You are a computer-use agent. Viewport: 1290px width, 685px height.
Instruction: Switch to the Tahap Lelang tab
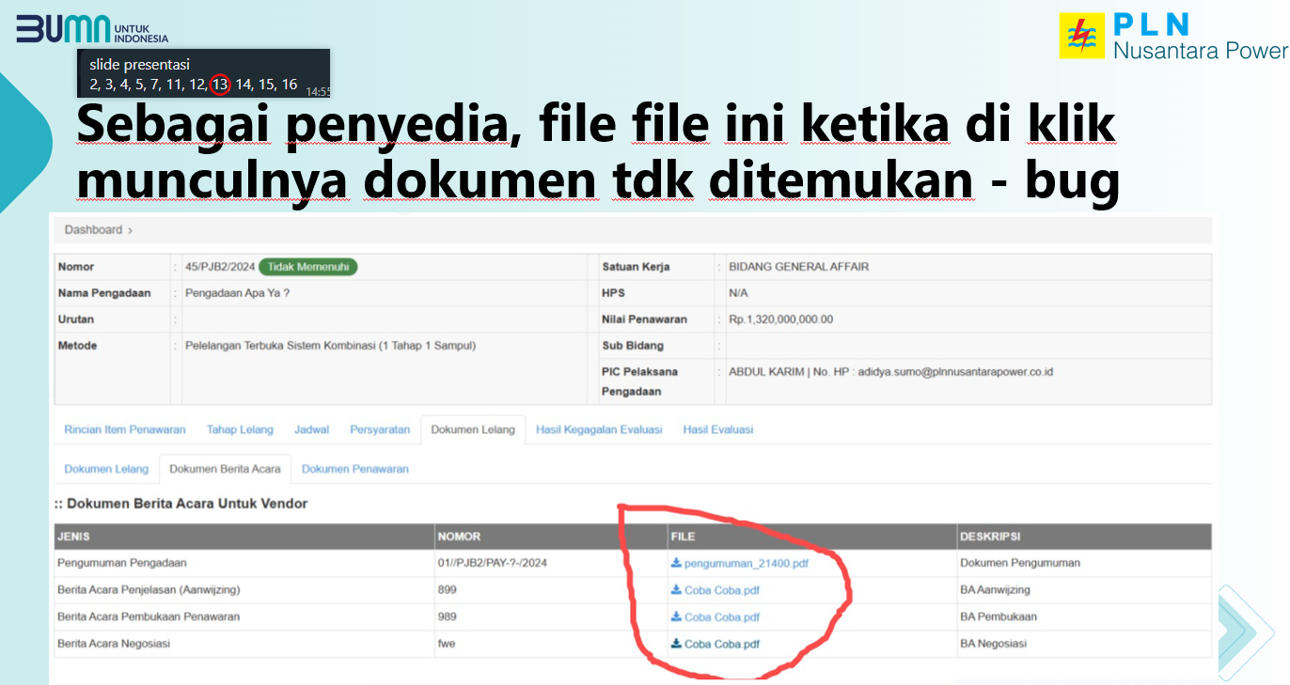point(240,429)
